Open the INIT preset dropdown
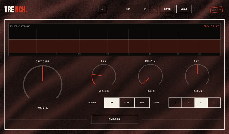The image size is (229, 134). tap(128, 9)
